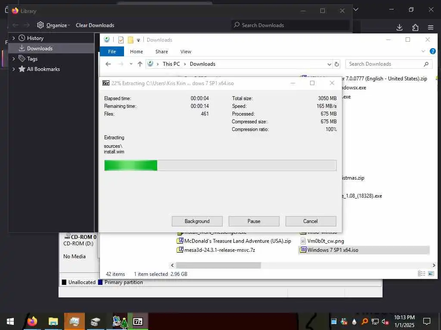Viewport: 441px width, 330px height.
Task: Go up one folder in Explorer
Action: 140,64
